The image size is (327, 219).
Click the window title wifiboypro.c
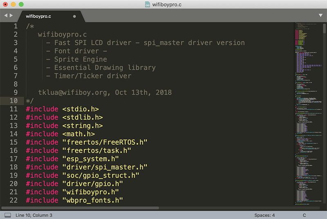pos(168,4)
